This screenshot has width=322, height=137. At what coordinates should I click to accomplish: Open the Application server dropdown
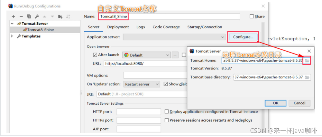coord(174,37)
